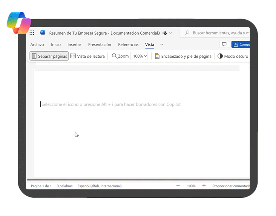Click the Compartir button

coord(241,44)
